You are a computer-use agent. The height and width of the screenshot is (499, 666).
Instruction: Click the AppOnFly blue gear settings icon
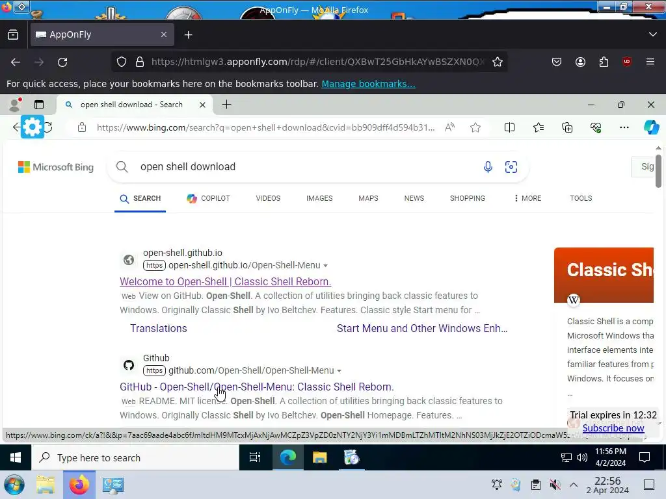pyautogui.click(x=33, y=127)
